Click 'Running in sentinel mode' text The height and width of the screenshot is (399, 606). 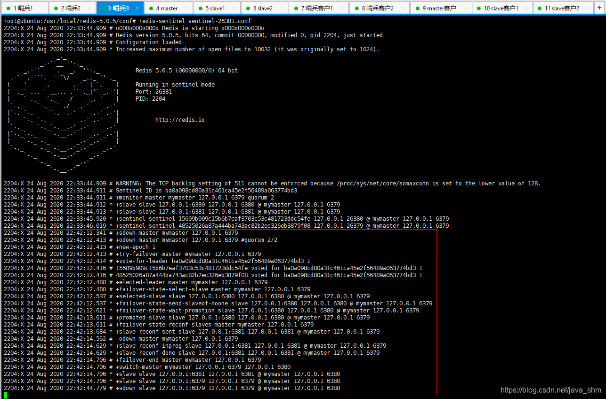coord(175,85)
